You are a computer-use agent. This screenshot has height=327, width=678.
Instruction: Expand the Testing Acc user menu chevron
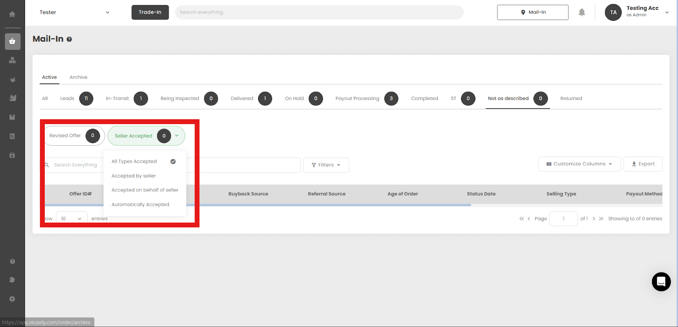(x=667, y=12)
